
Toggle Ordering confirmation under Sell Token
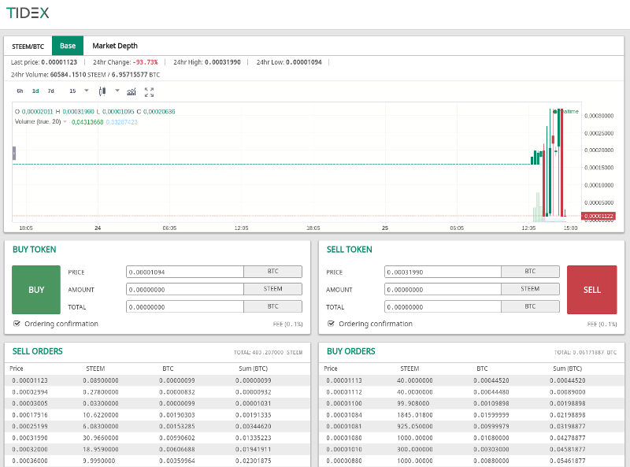[331, 324]
